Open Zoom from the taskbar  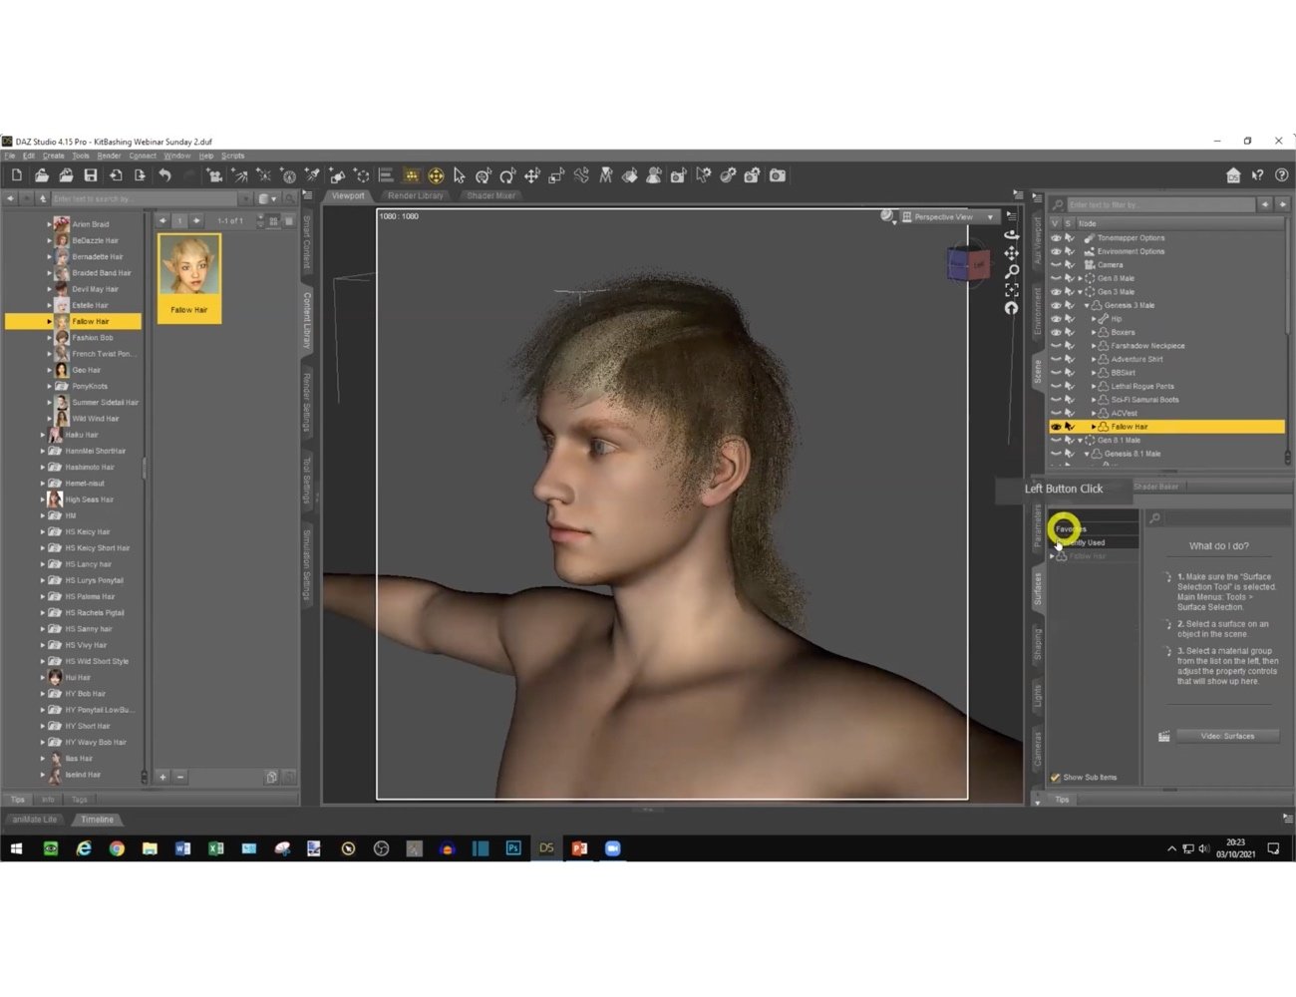tap(612, 848)
